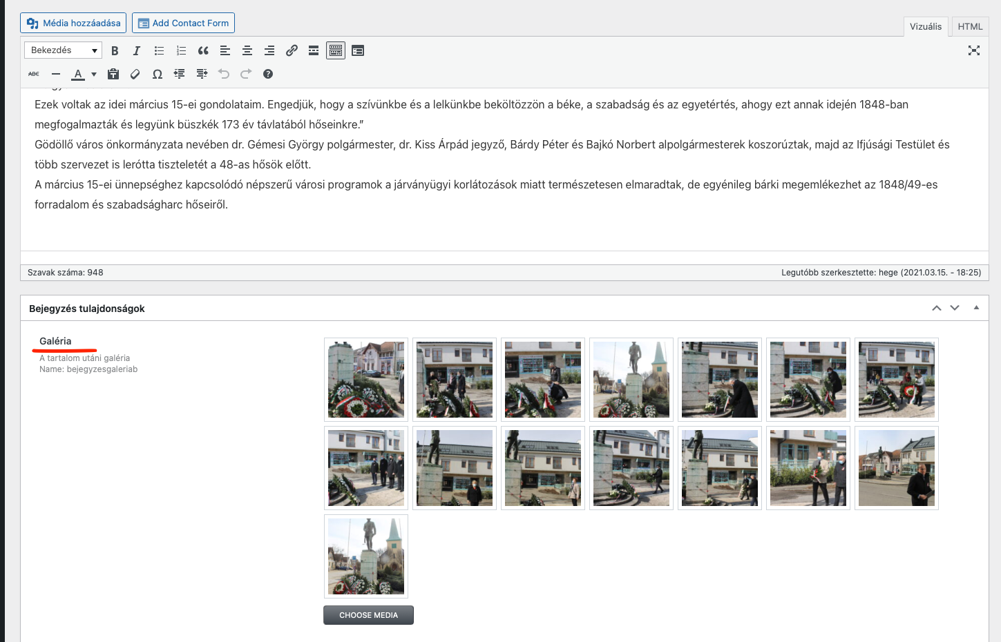Insert the Read More tag
Image resolution: width=1001 pixels, height=642 pixels.
pos(314,50)
